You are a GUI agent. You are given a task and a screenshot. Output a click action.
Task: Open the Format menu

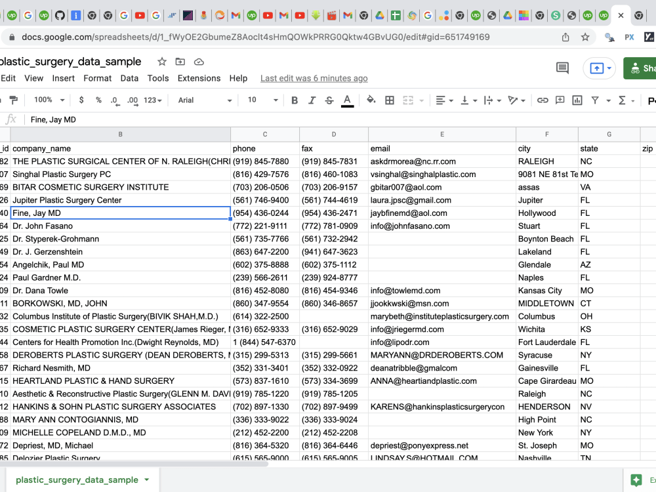98,78
